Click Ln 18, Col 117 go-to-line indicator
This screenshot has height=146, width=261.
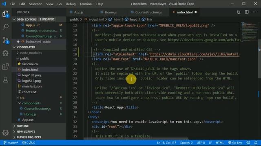166,143
